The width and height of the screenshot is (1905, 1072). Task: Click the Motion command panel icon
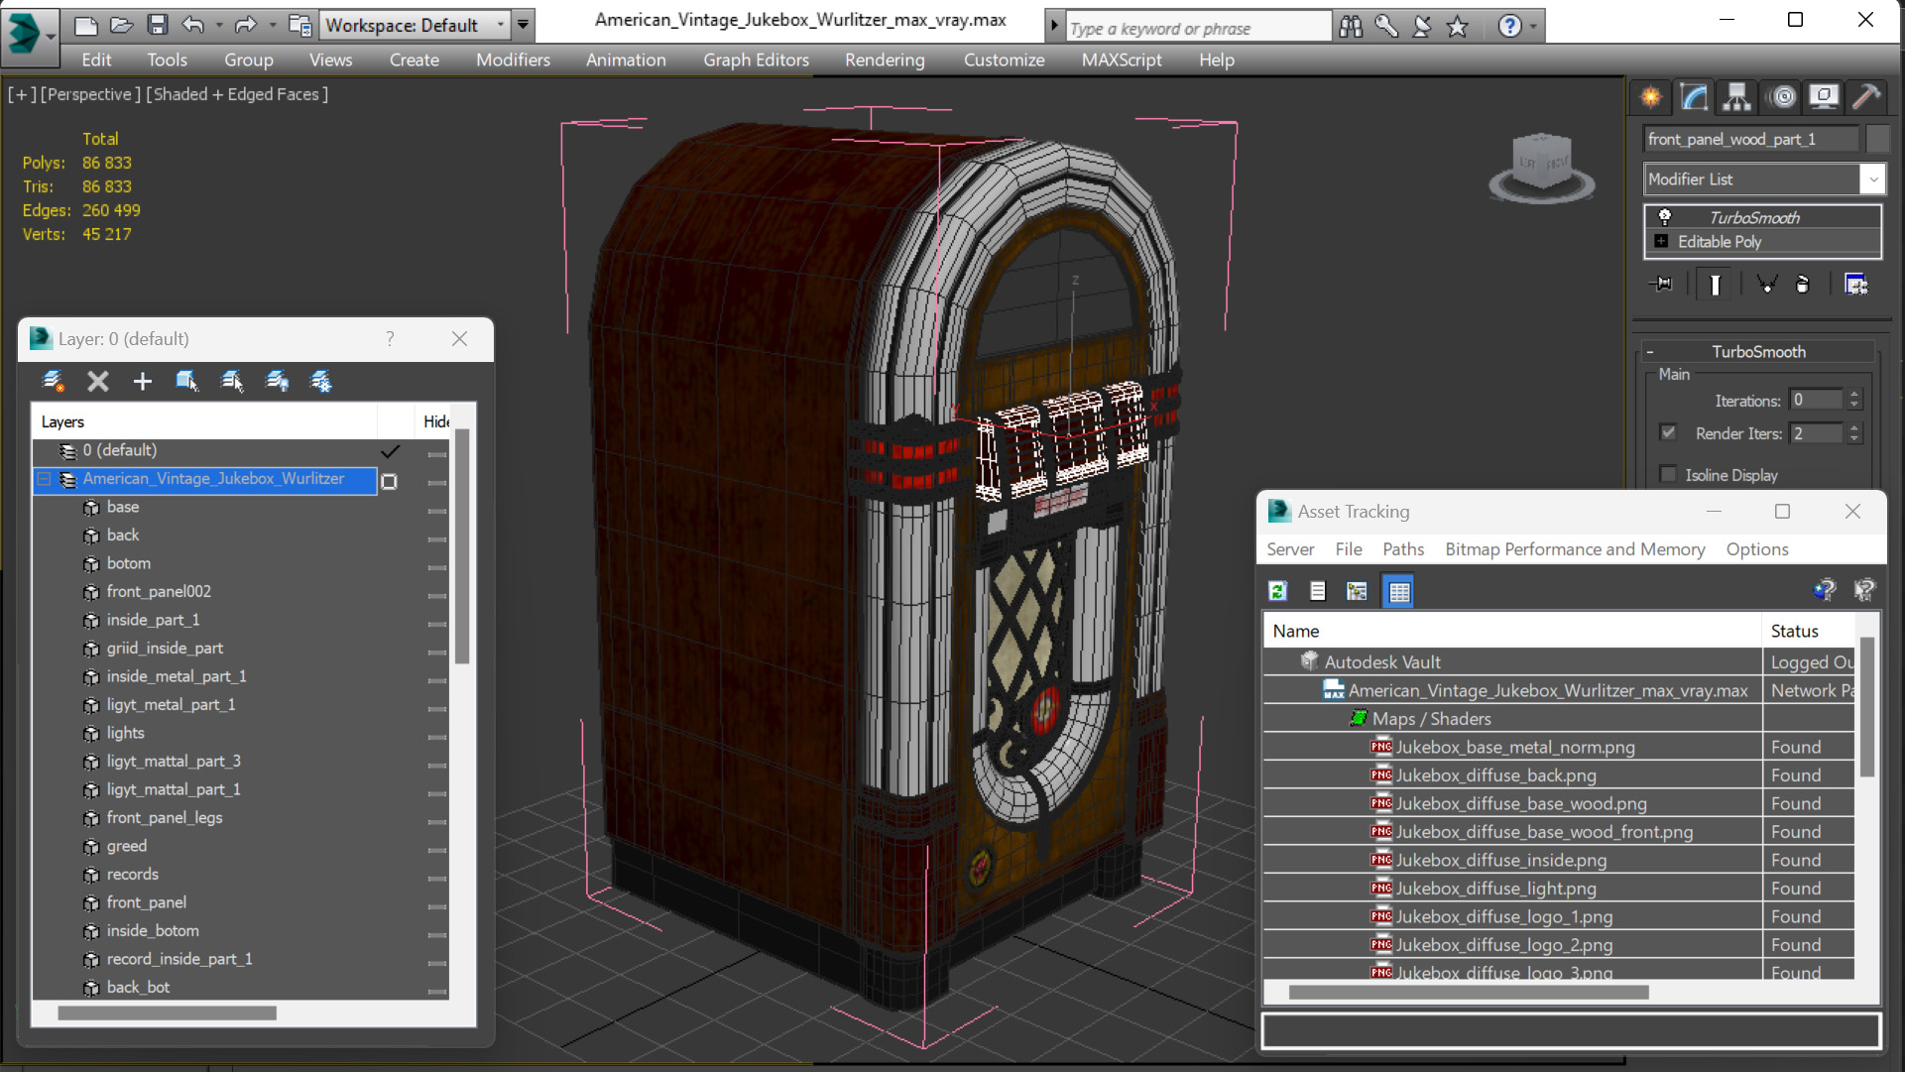(x=1782, y=96)
